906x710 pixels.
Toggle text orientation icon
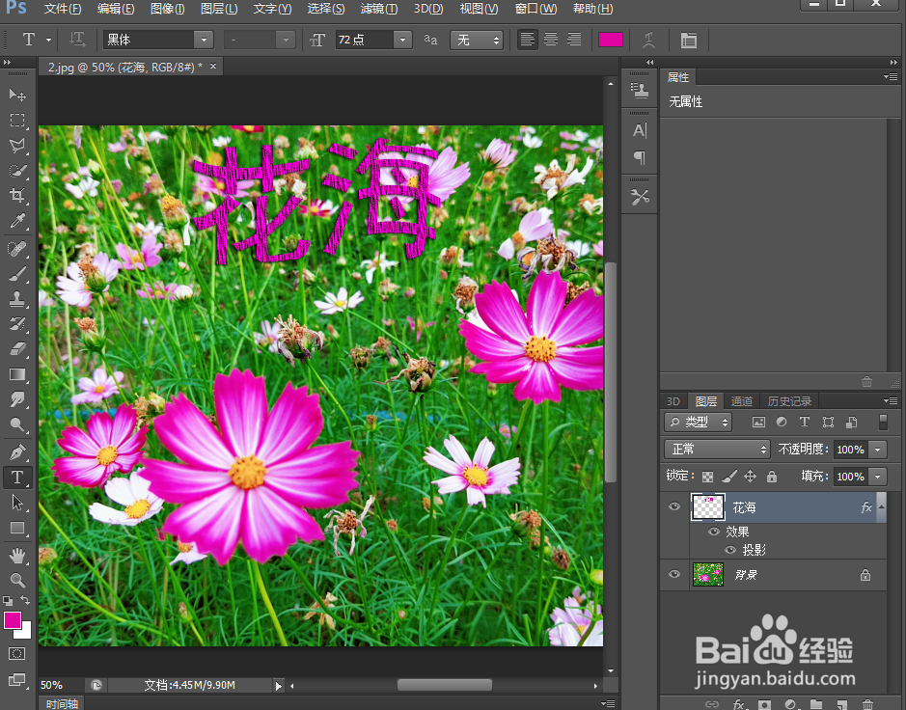coord(77,40)
